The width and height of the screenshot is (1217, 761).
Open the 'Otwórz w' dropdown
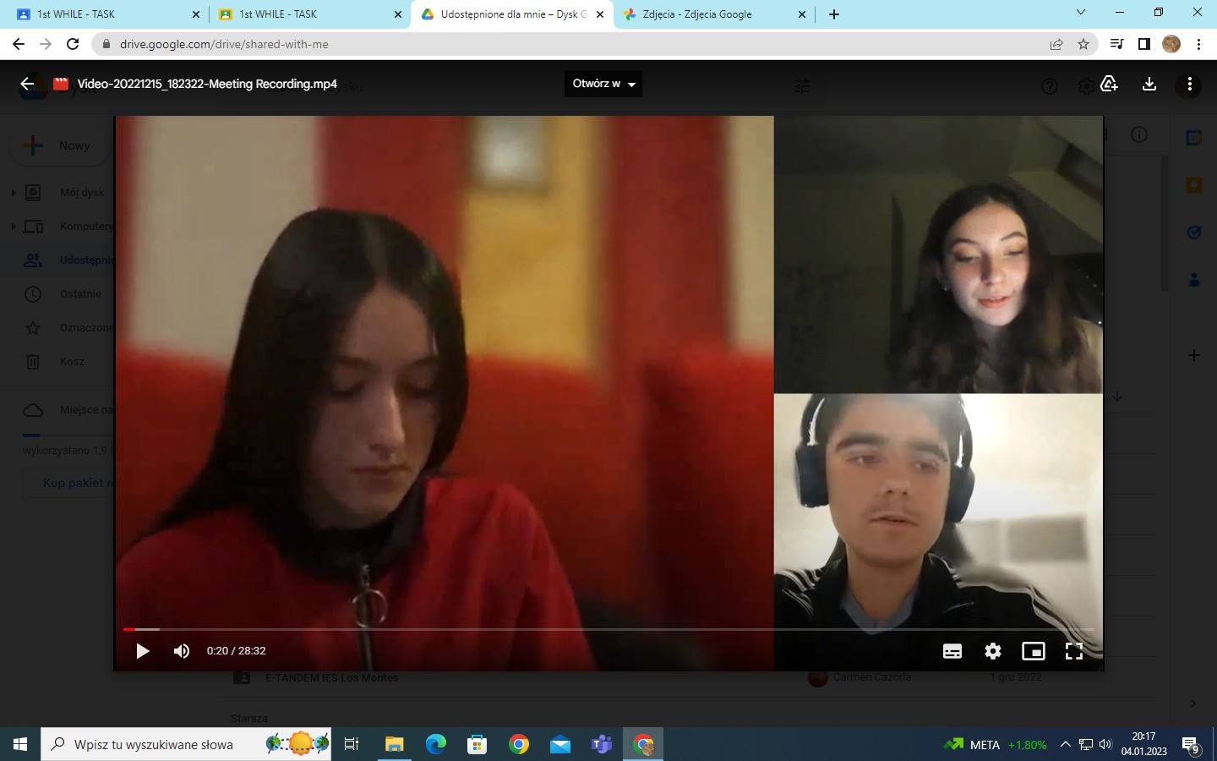pos(603,84)
